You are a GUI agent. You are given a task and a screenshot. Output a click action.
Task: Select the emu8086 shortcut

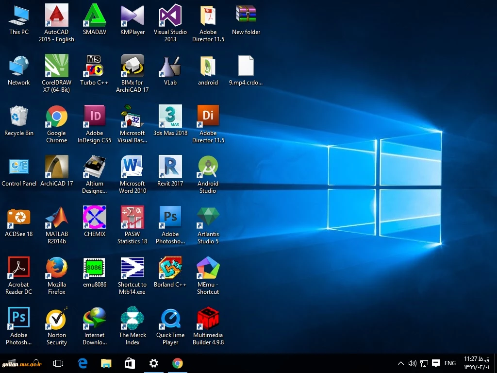(95, 272)
